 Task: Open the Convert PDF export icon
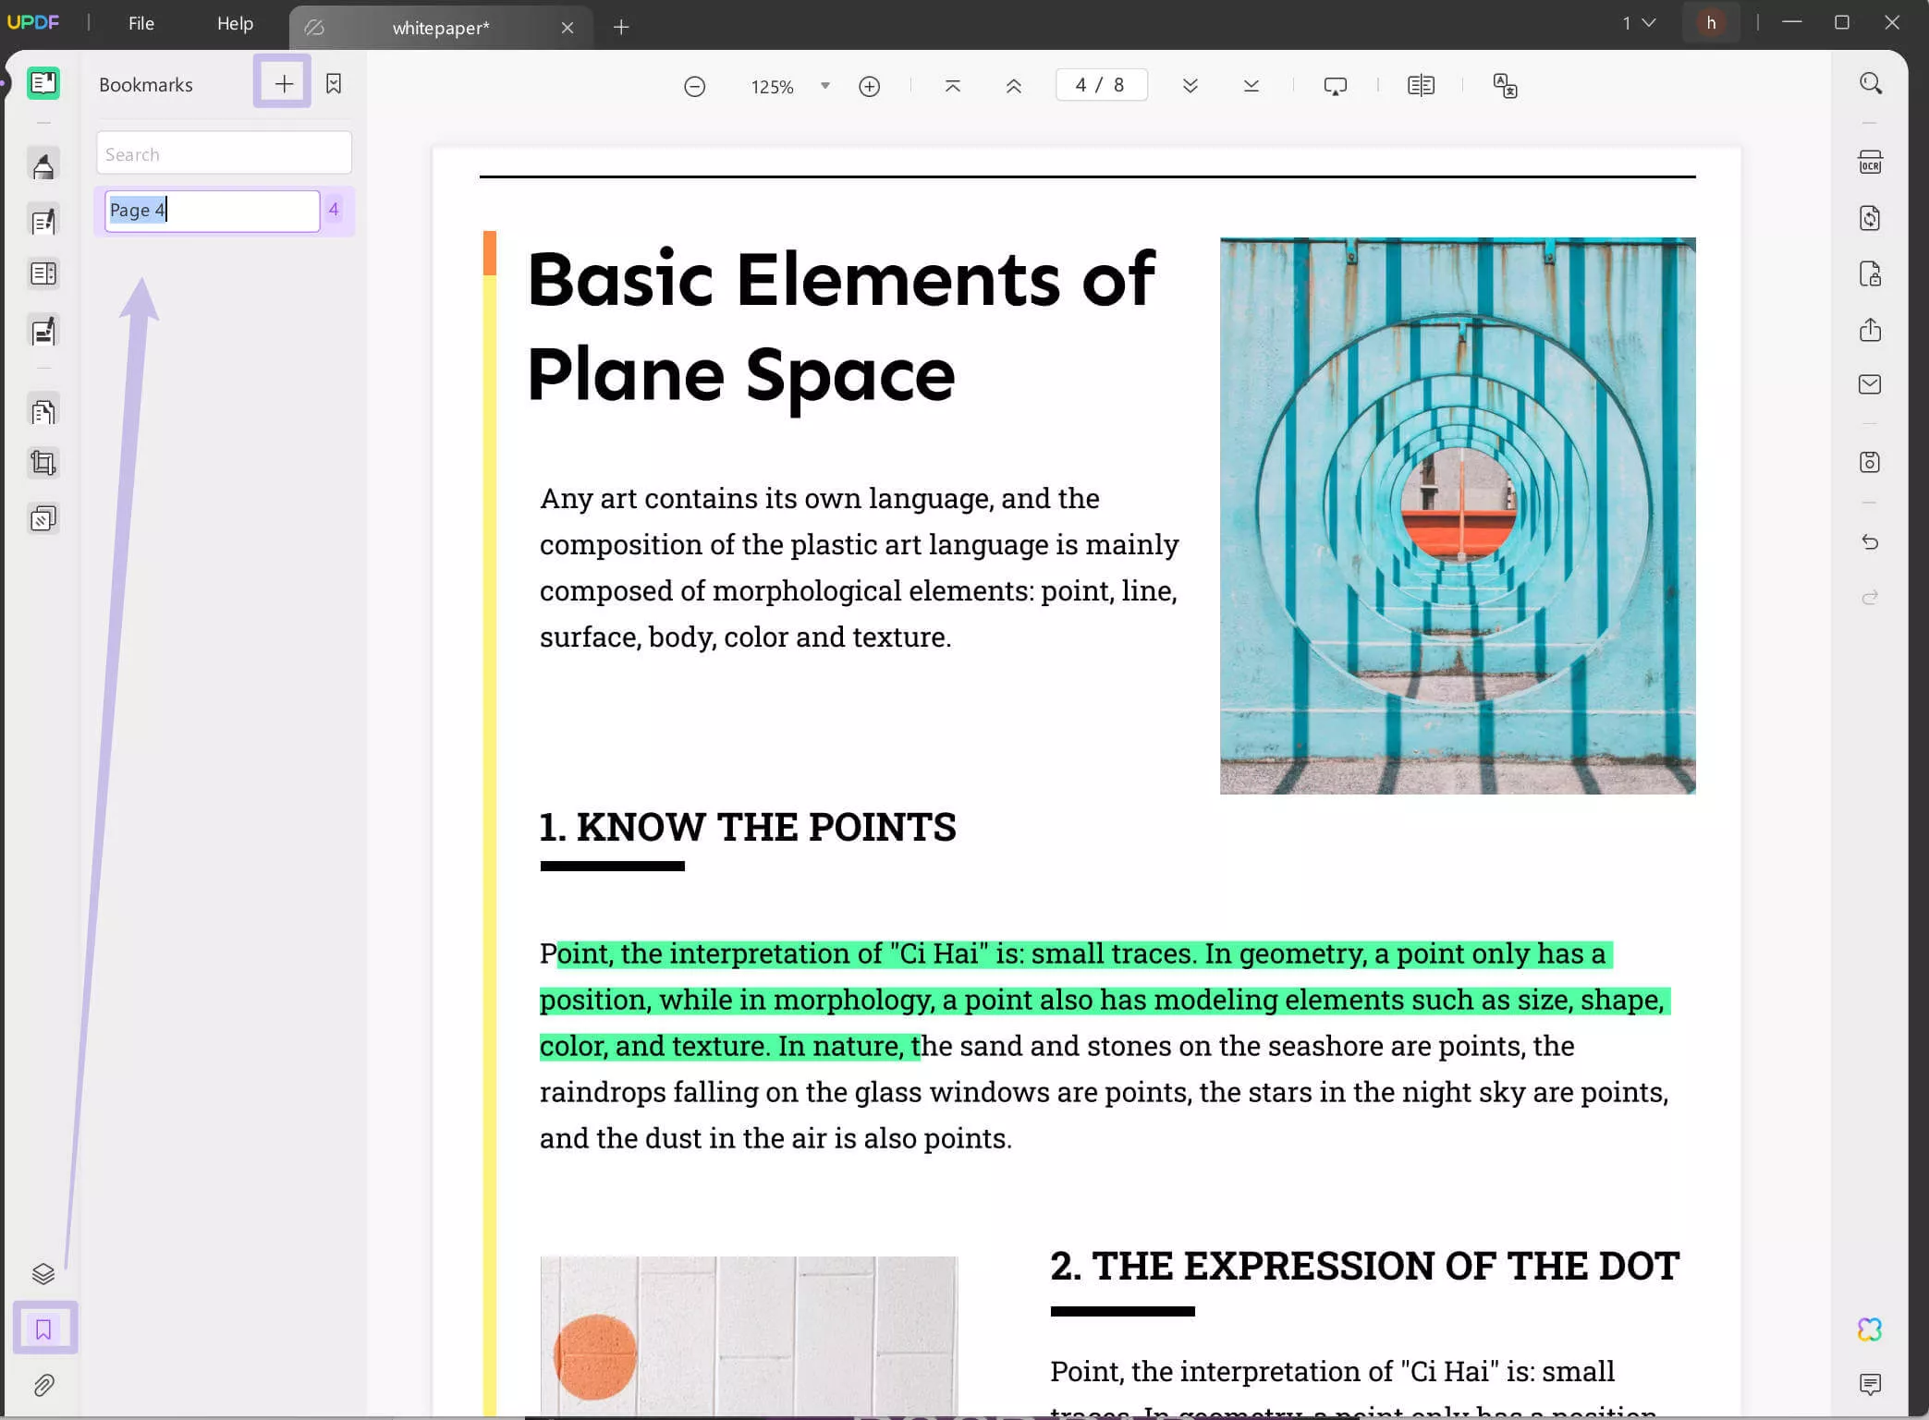(x=1870, y=218)
